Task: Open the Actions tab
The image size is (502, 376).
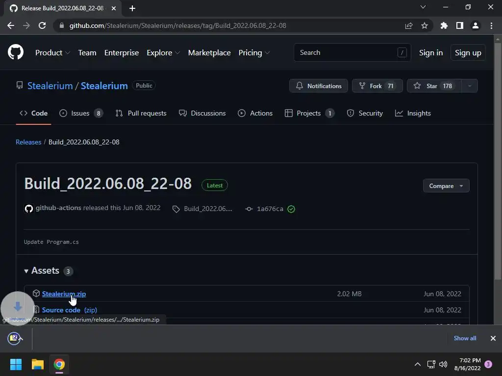Action: click(255, 113)
